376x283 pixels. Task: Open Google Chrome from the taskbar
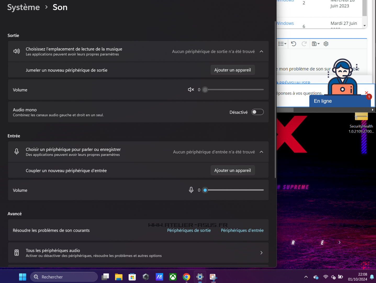186,277
